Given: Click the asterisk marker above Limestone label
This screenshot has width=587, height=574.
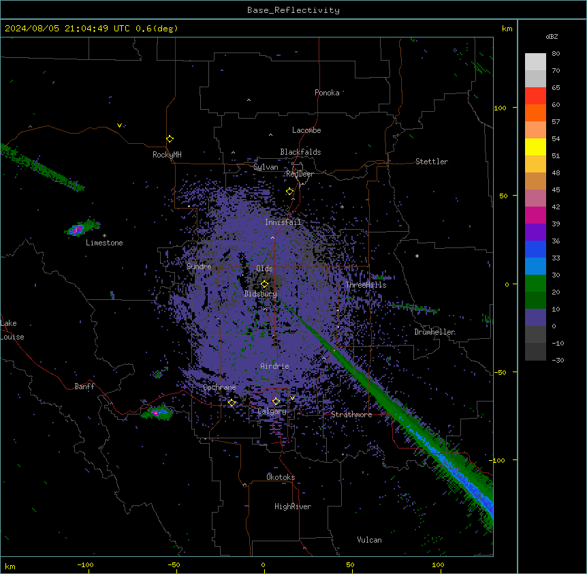Looking at the screenshot, I should [x=104, y=236].
